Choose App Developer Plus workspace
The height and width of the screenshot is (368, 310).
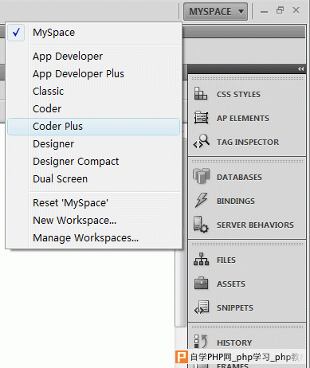pos(93,74)
